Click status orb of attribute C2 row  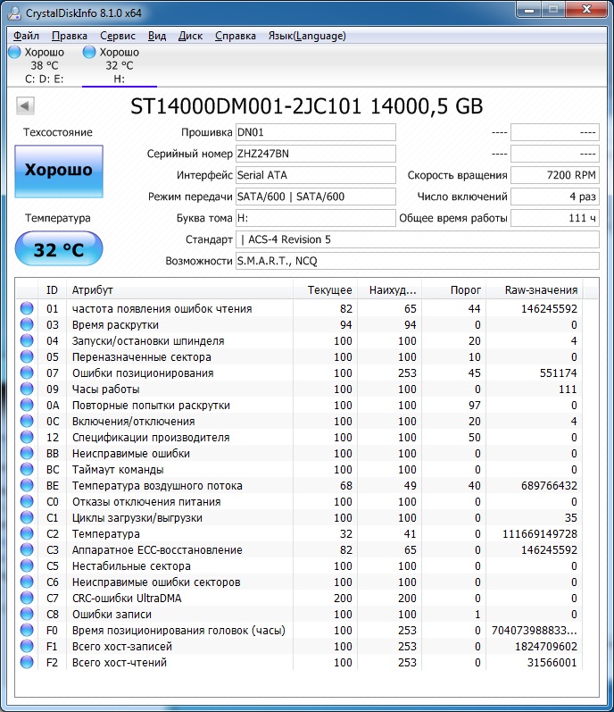[27, 534]
